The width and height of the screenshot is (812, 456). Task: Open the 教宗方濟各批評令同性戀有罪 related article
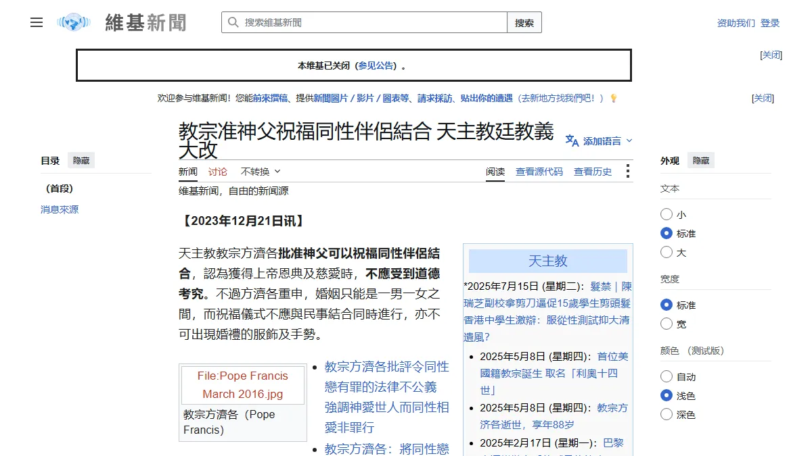386,397
